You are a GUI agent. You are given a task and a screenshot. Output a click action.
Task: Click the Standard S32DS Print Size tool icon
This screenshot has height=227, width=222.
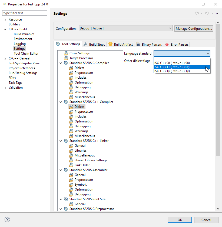point(66,199)
